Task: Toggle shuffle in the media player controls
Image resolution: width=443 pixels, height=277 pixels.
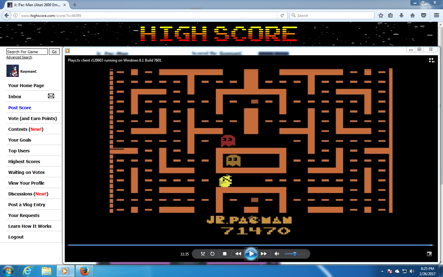Action: coord(203,254)
